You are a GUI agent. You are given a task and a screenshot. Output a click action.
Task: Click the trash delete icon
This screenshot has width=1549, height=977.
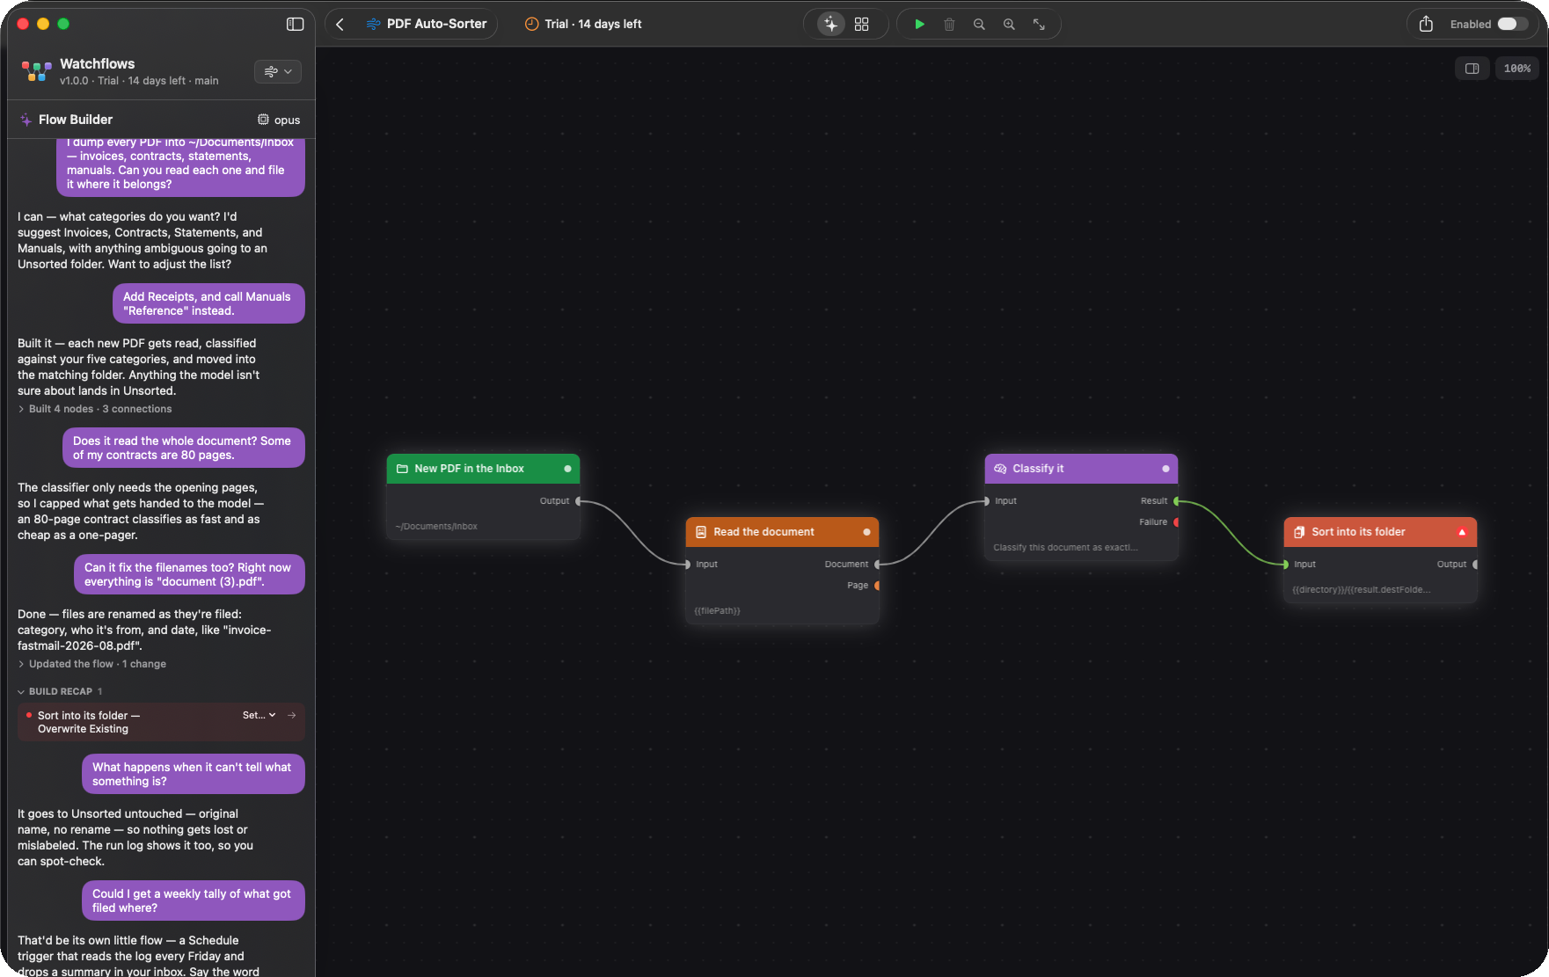(949, 25)
